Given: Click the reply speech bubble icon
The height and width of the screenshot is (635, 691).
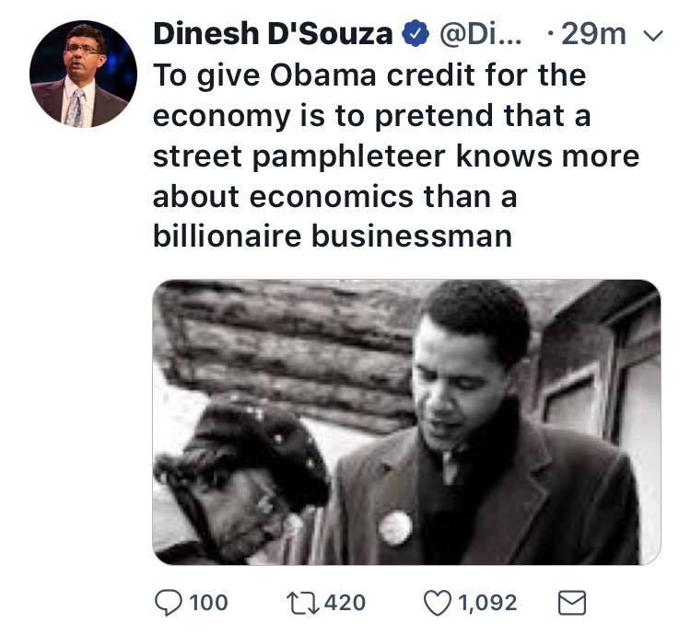Looking at the screenshot, I should 169,603.
